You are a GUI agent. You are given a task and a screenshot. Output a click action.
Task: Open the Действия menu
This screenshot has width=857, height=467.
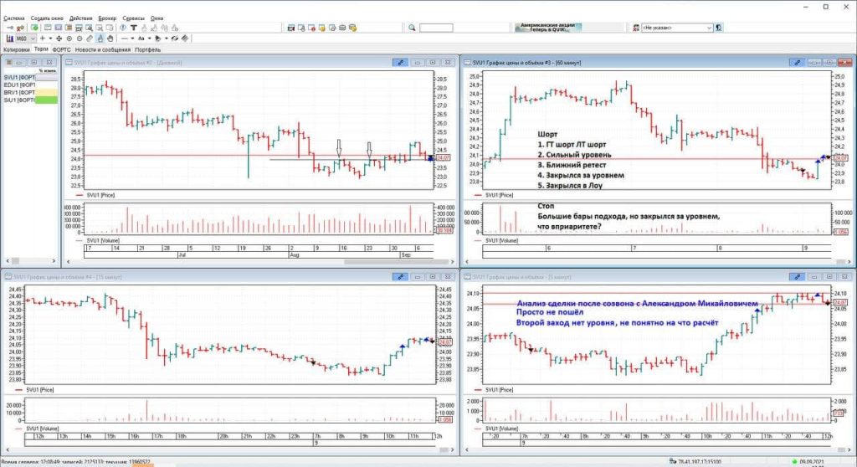[x=81, y=18]
